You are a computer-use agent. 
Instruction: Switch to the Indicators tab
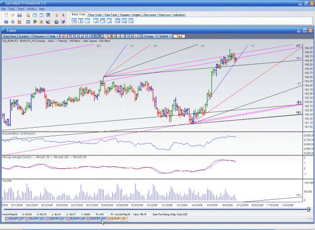[179, 15]
